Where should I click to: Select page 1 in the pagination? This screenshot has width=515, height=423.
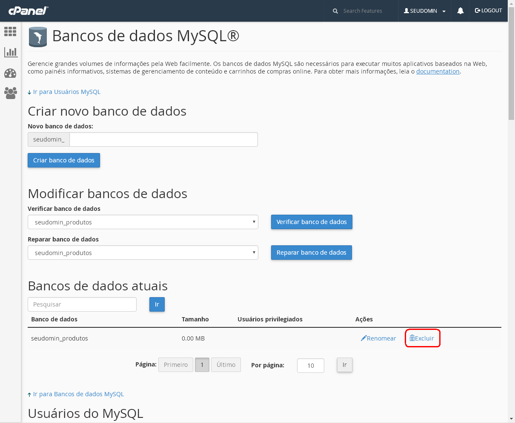(x=202, y=365)
